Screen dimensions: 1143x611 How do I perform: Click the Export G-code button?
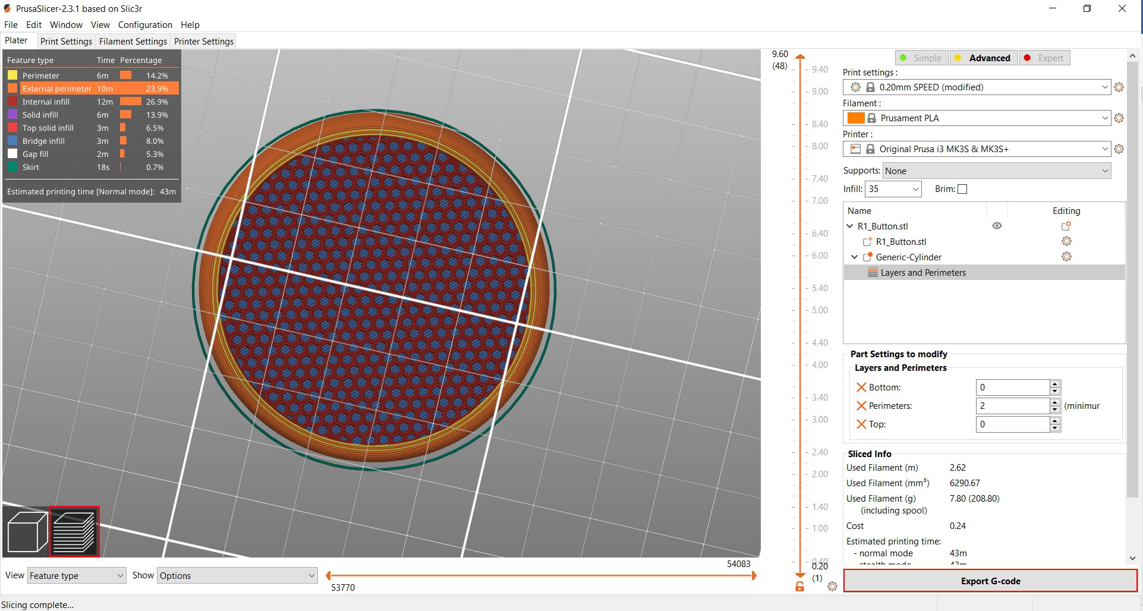pos(990,581)
